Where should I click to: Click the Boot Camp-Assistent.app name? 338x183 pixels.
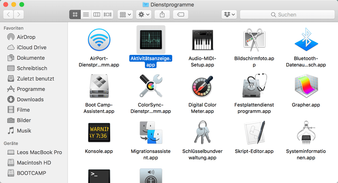99,108
